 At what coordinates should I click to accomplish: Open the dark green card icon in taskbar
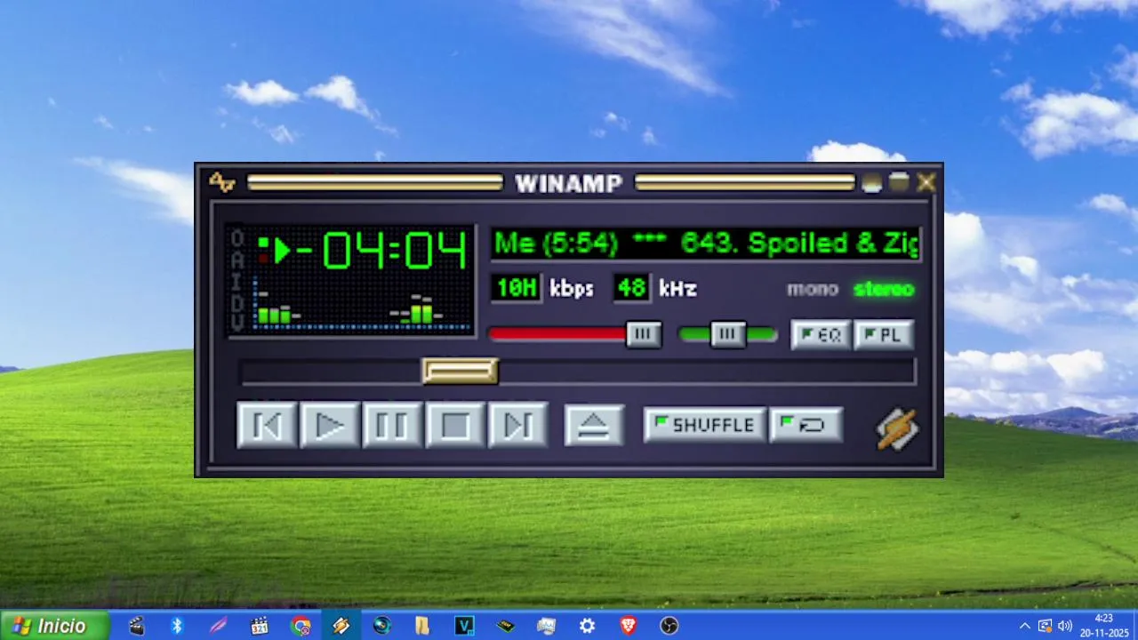505,626
